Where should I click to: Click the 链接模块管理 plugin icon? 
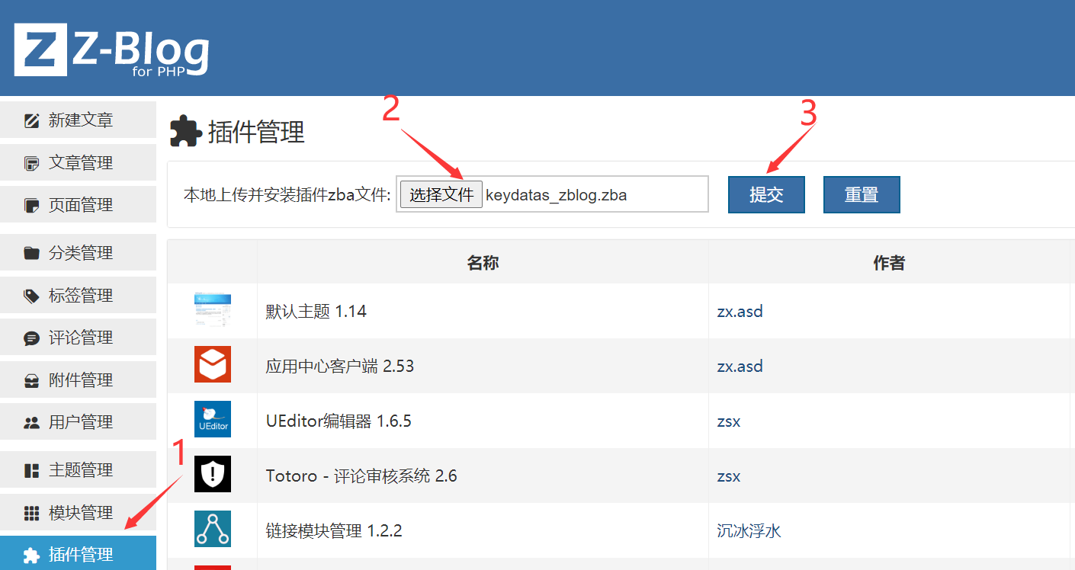213,529
